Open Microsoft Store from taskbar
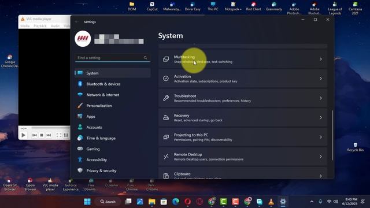The width and height of the screenshot is (370, 208). point(164,202)
